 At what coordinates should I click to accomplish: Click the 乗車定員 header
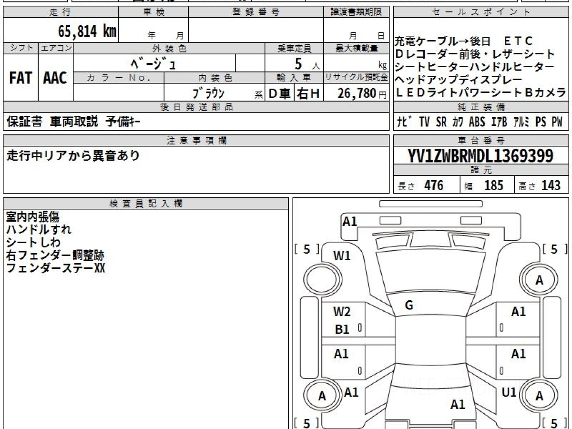click(294, 48)
